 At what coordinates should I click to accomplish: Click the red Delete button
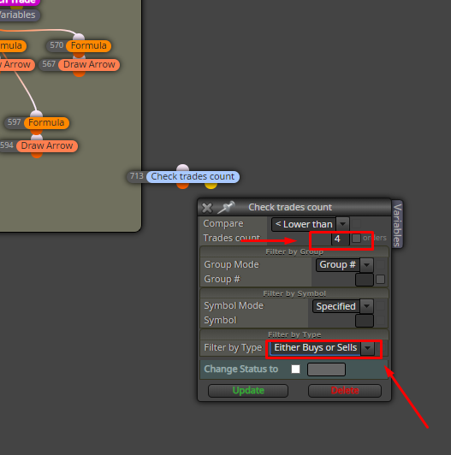[345, 391]
